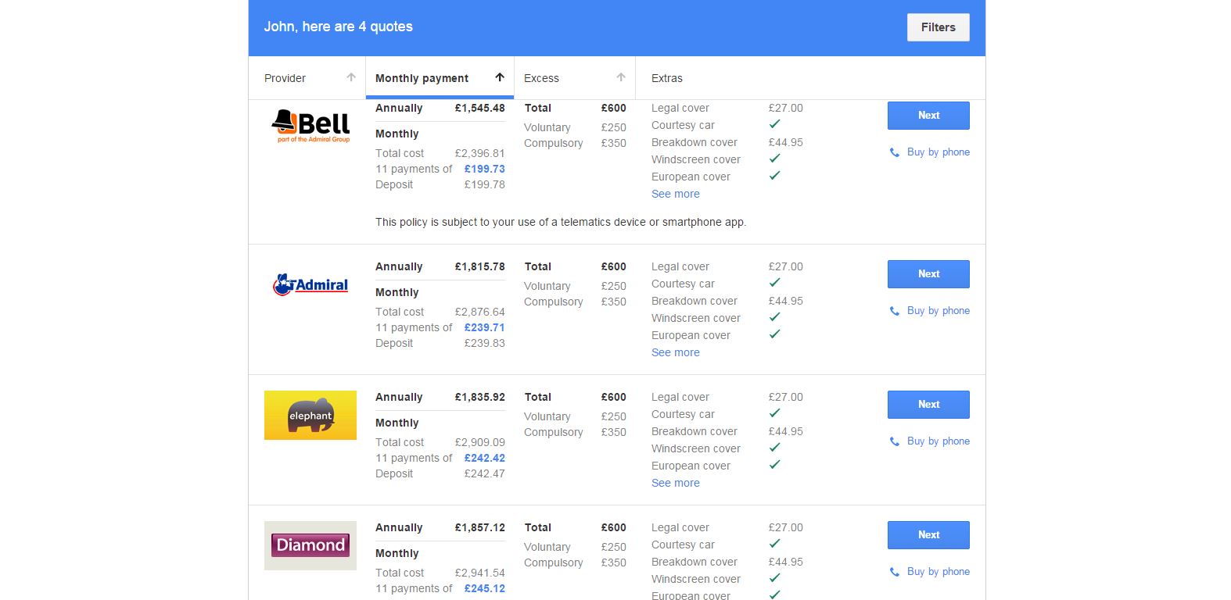Image resolution: width=1231 pixels, height=600 pixels.
Task: Open the Filters panel
Action: 939,27
